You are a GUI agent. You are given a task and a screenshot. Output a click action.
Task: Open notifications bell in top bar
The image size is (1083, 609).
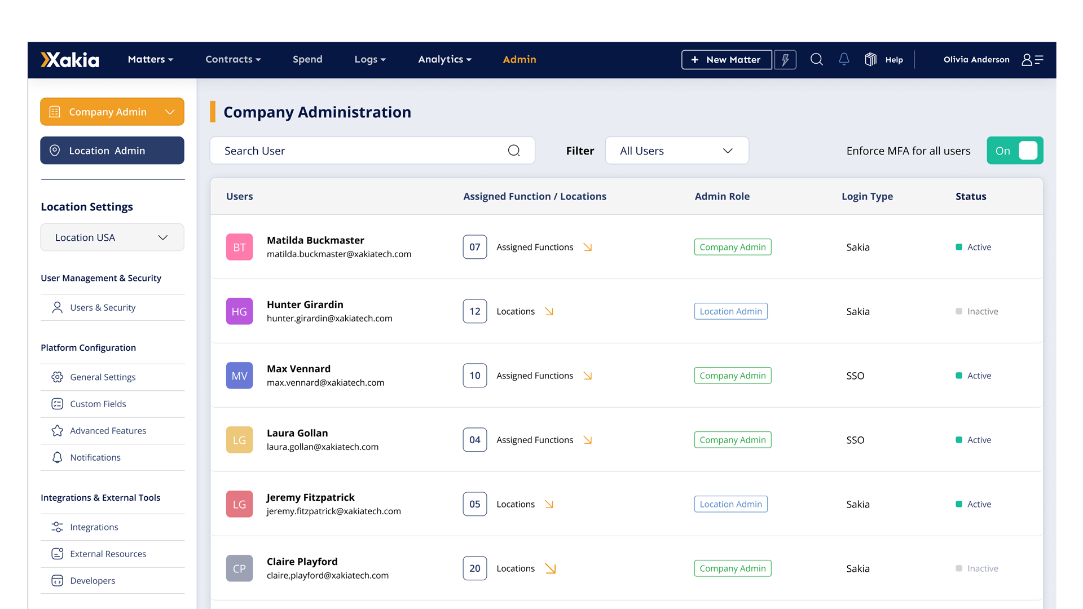pyautogui.click(x=844, y=59)
